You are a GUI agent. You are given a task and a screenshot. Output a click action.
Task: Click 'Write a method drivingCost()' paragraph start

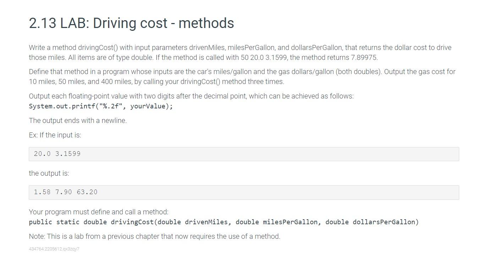(73, 47)
